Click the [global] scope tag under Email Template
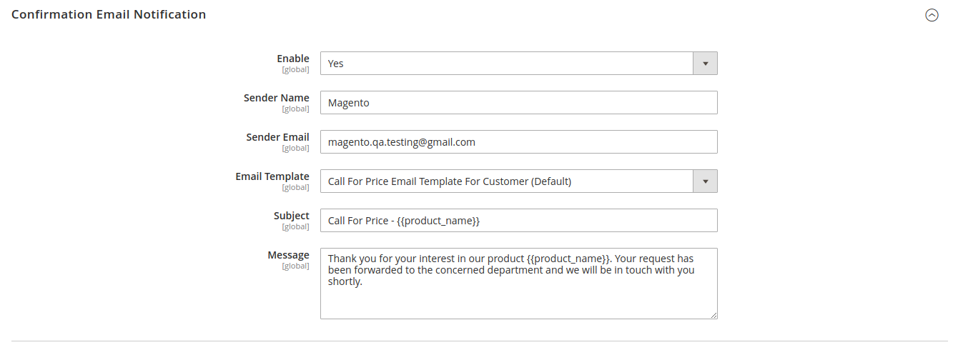 point(295,188)
